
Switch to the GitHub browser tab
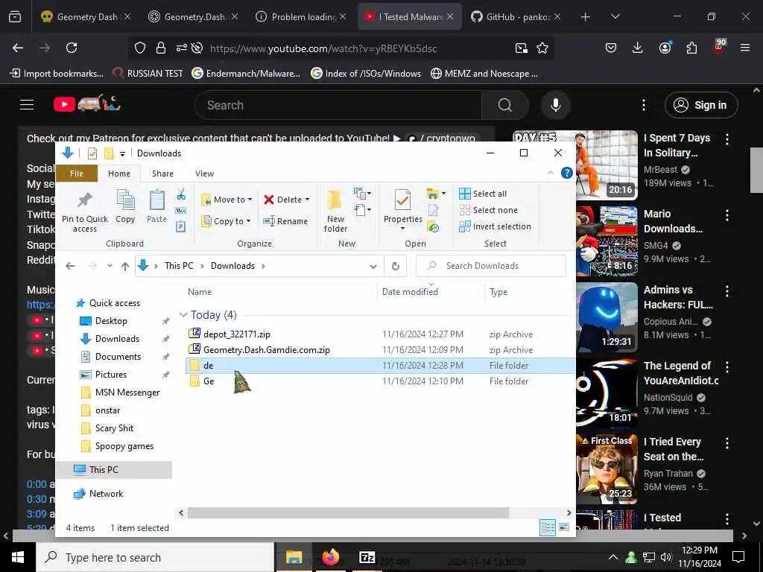click(x=516, y=16)
